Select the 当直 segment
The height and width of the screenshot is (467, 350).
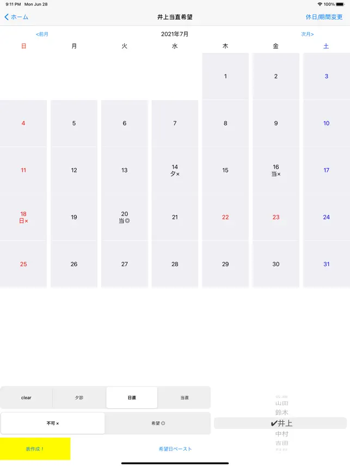coord(185,398)
